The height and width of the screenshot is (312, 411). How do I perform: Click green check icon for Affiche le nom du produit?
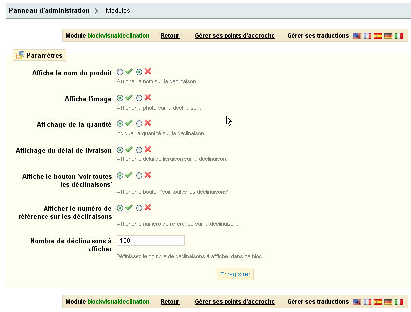[129, 71]
